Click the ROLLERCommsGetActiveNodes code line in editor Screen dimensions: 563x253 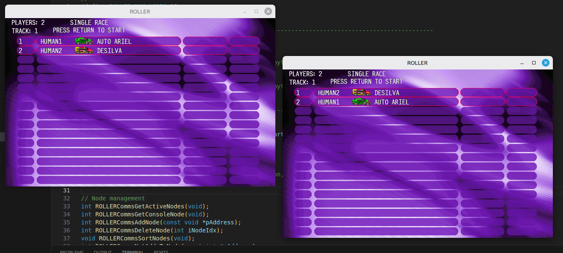[145, 206]
